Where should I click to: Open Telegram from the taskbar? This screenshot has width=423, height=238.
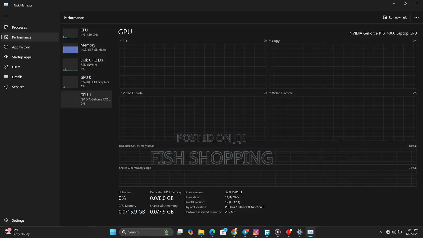(x=245, y=232)
